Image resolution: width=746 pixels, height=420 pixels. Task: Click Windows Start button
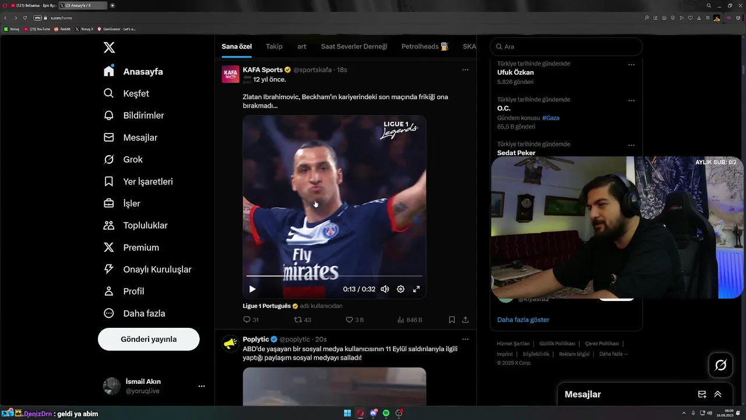pos(347,413)
